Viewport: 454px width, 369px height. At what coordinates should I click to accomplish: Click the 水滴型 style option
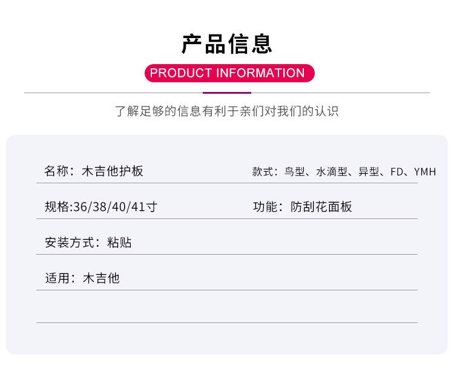point(332,172)
